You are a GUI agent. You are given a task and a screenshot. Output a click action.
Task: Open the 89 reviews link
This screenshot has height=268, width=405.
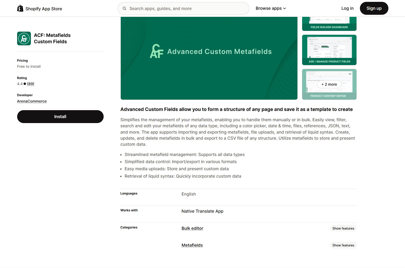[31, 84]
